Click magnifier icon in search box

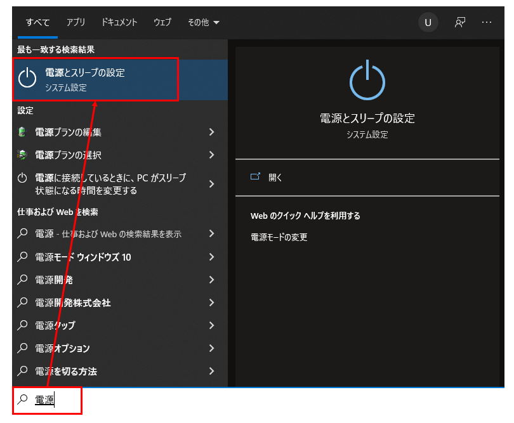pyautogui.click(x=22, y=400)
